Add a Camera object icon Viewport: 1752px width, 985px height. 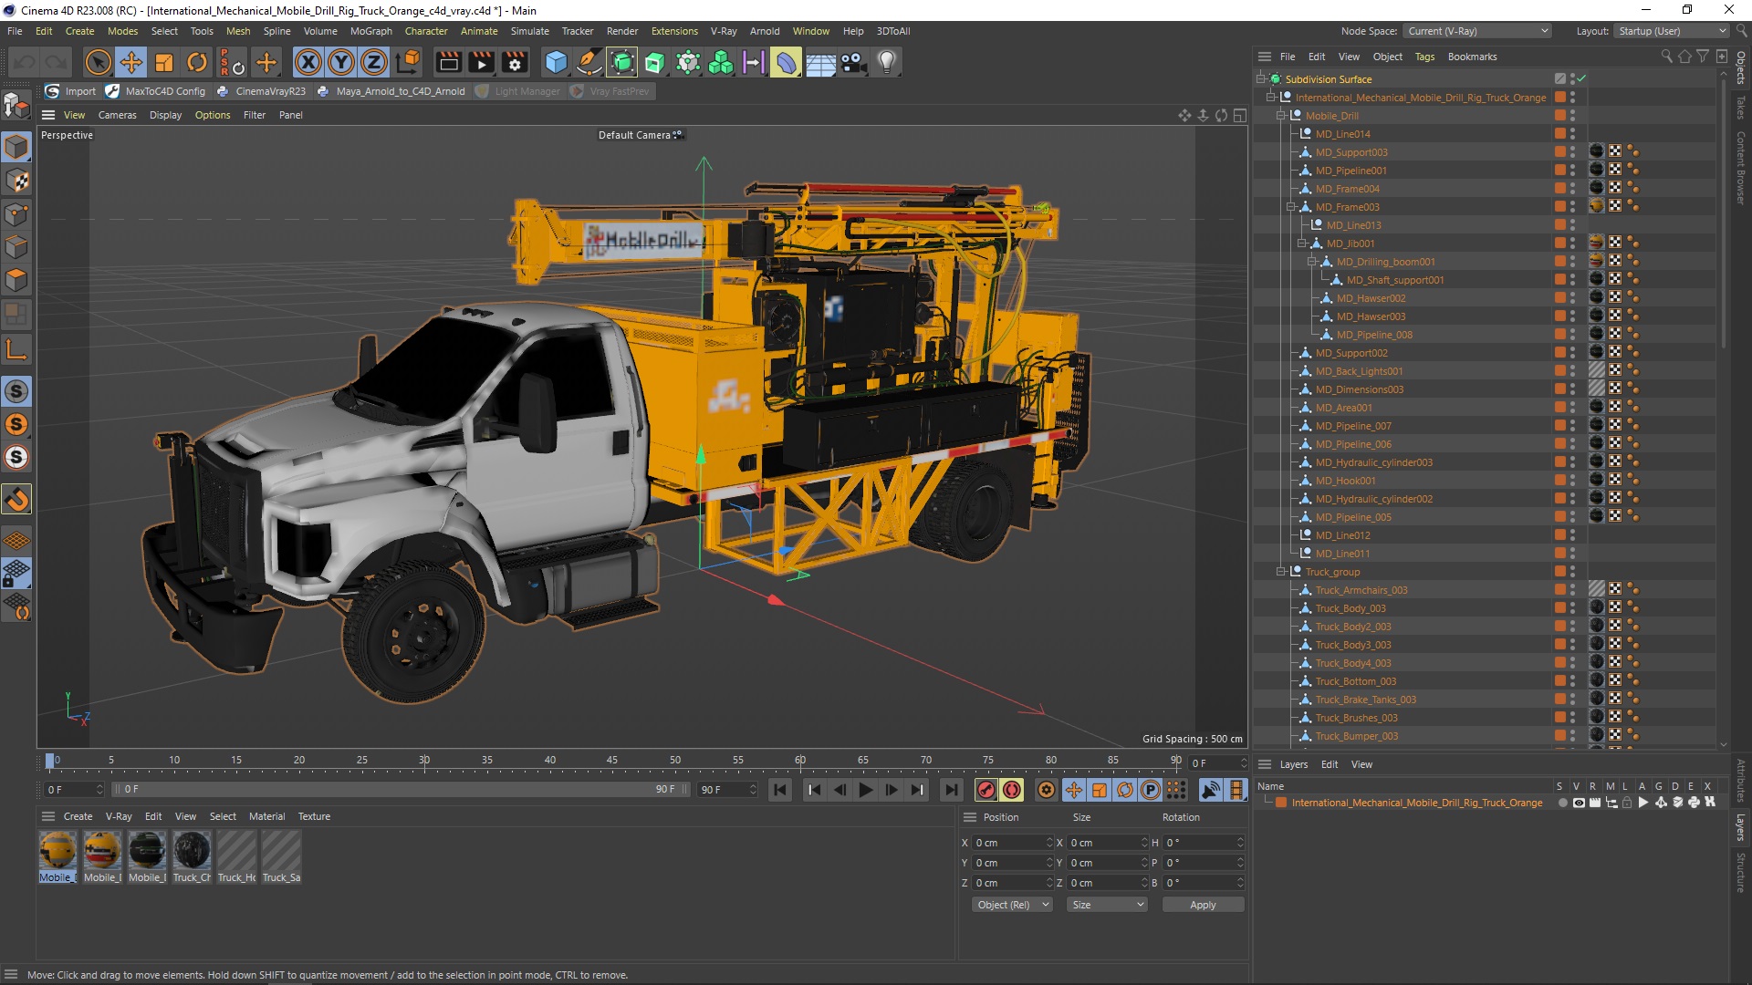pyautogui.click(x=853, y=62)
